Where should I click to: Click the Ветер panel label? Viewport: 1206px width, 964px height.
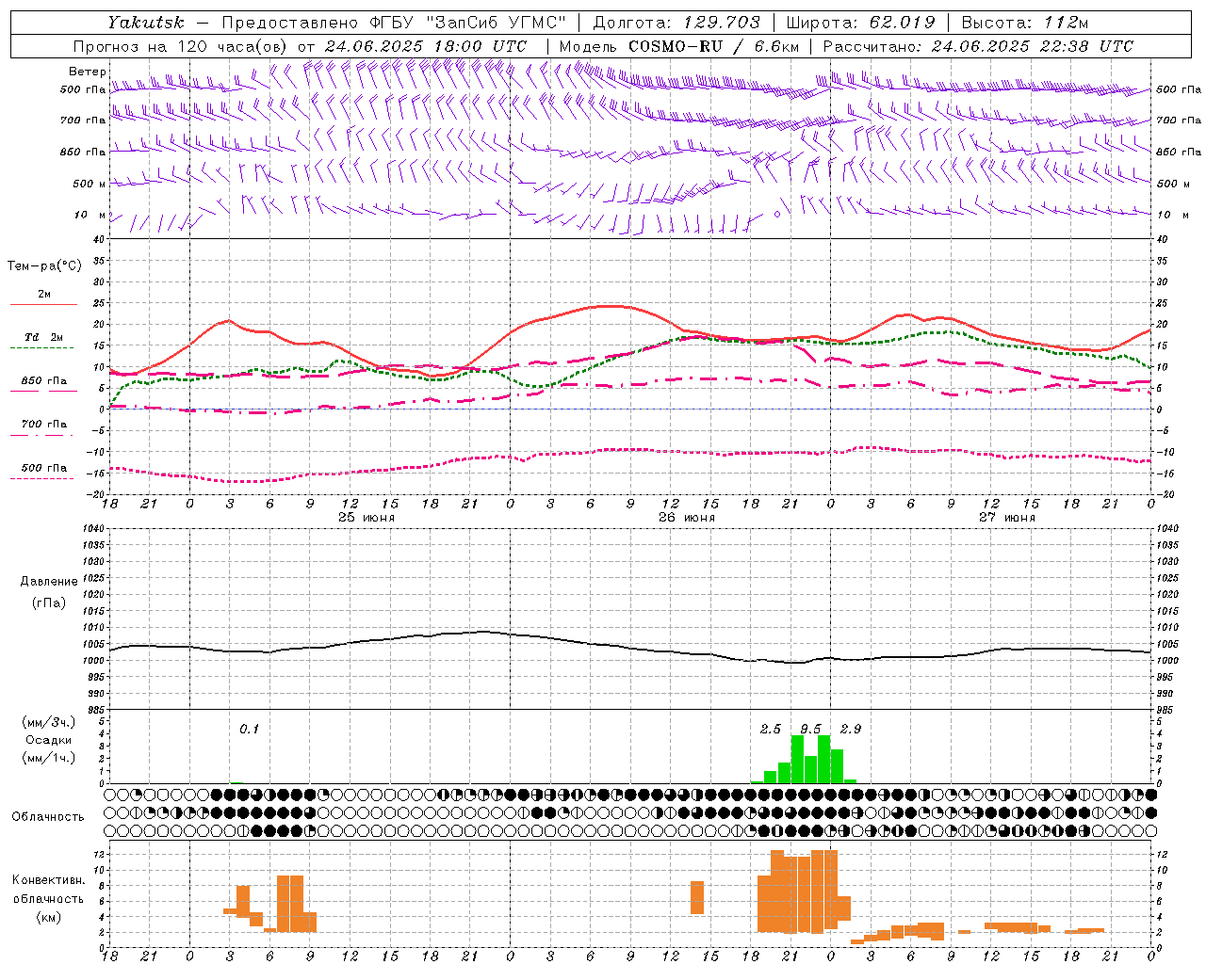coord(87,72)
